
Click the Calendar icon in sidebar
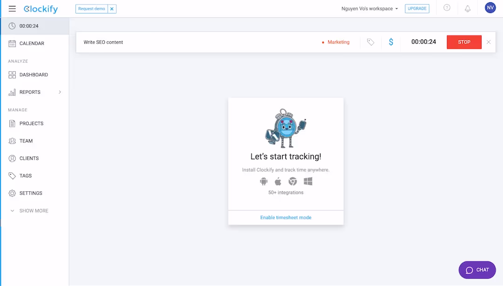point(12,43)
